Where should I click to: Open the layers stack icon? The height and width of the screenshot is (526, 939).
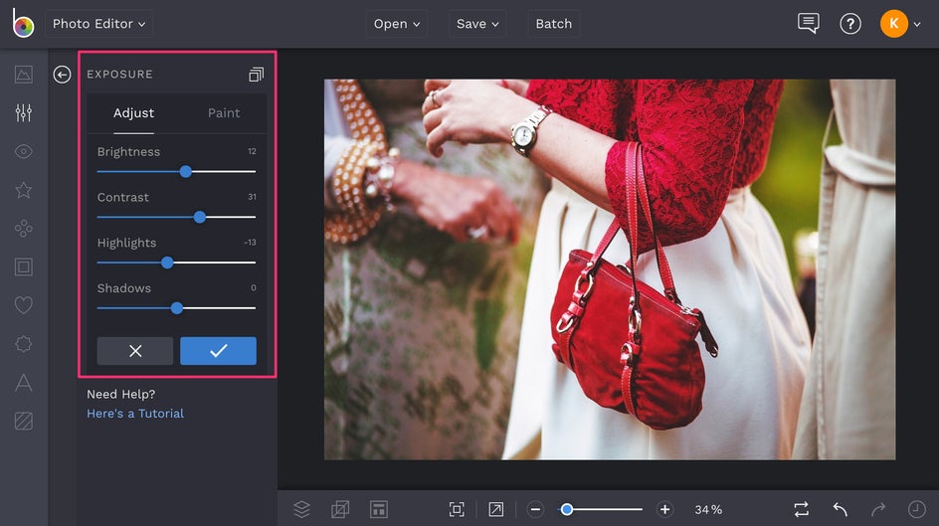(301, 509)
